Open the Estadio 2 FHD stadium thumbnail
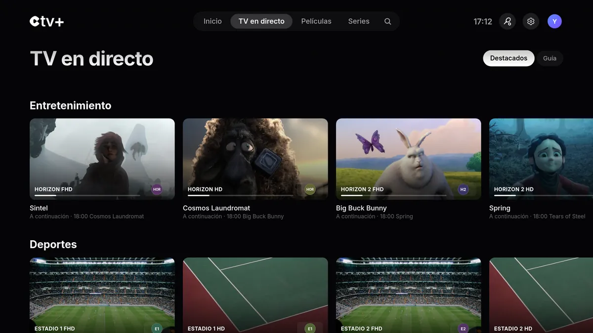 409,295
